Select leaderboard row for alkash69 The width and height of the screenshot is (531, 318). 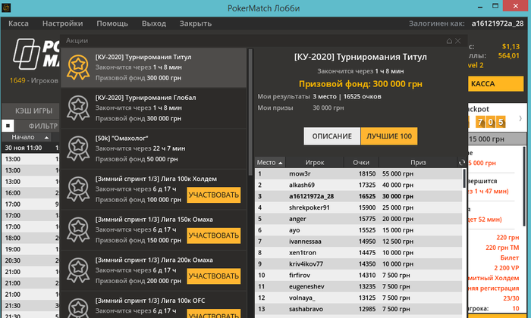(358, 185)
